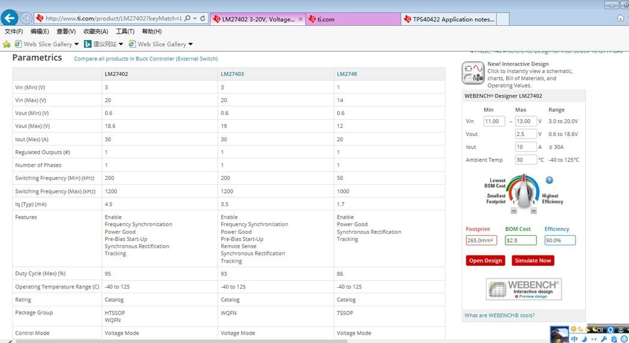
Task: Click the greyed-out Forward arrow button
Action: click(26, 18)
